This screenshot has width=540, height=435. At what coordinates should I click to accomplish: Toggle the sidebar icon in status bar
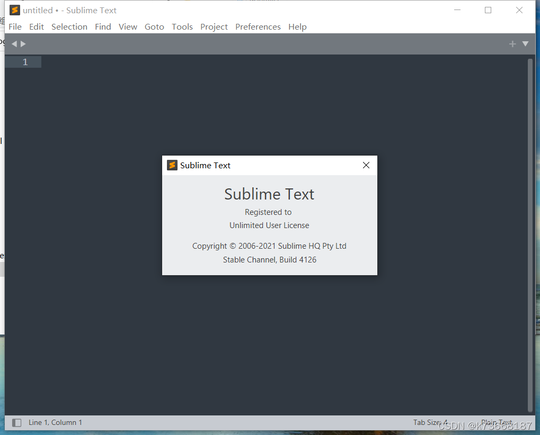click(16, 423)
